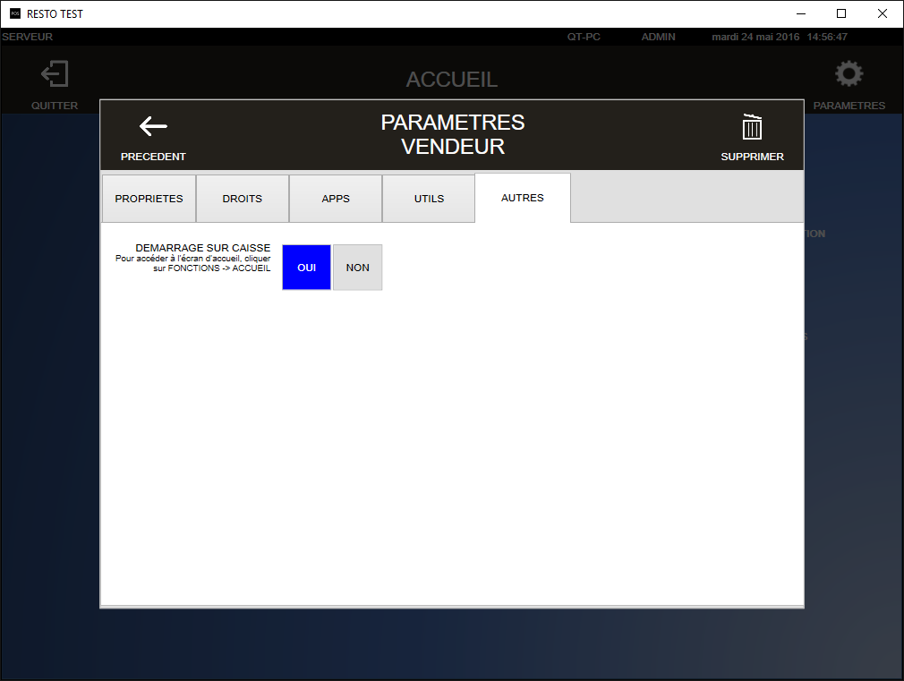The height and width of the screenshot is (681, 904).
Task: Click the RESTO TEST window title
Action: pos(55,13)
